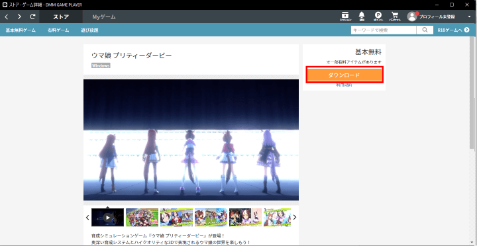Go to R18ゲームへ link
Viewport: 477px width, 246px height.
tap(453, 30)
